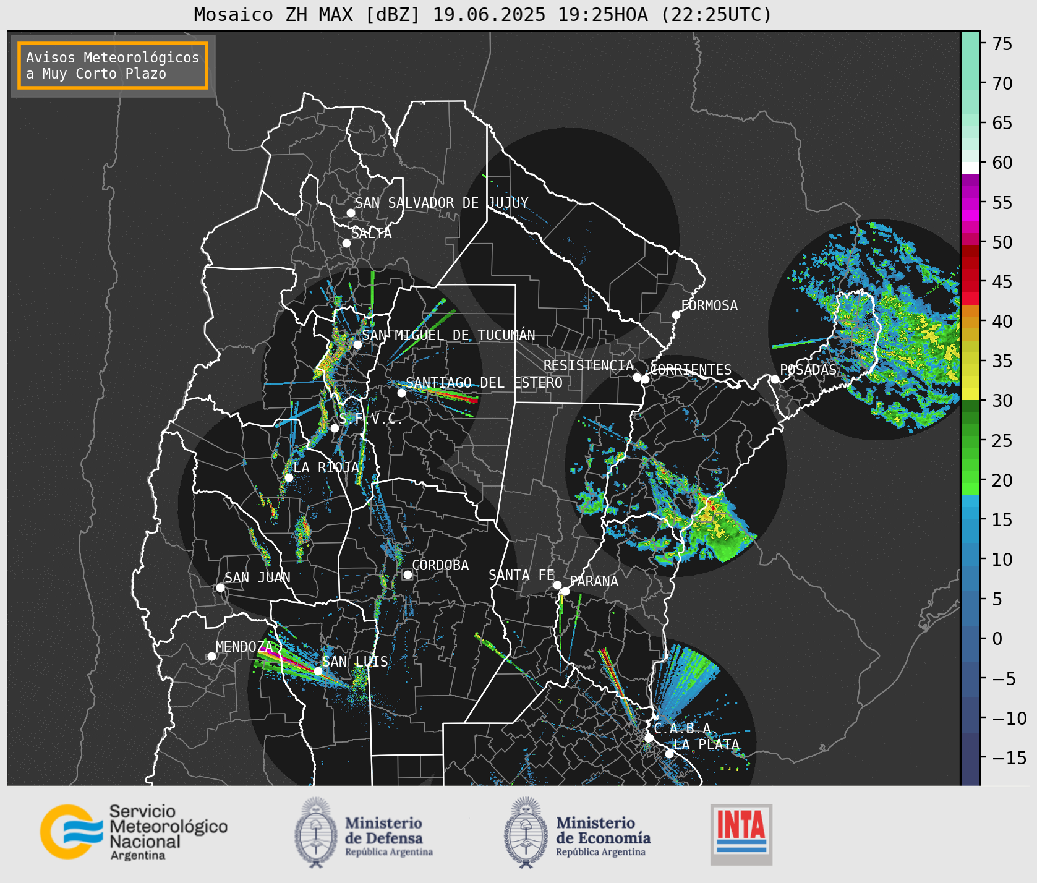This screenshot has width=1037, height=883.
Task: Select the Santa Fe city marker
Action: [x=557, y=585]
